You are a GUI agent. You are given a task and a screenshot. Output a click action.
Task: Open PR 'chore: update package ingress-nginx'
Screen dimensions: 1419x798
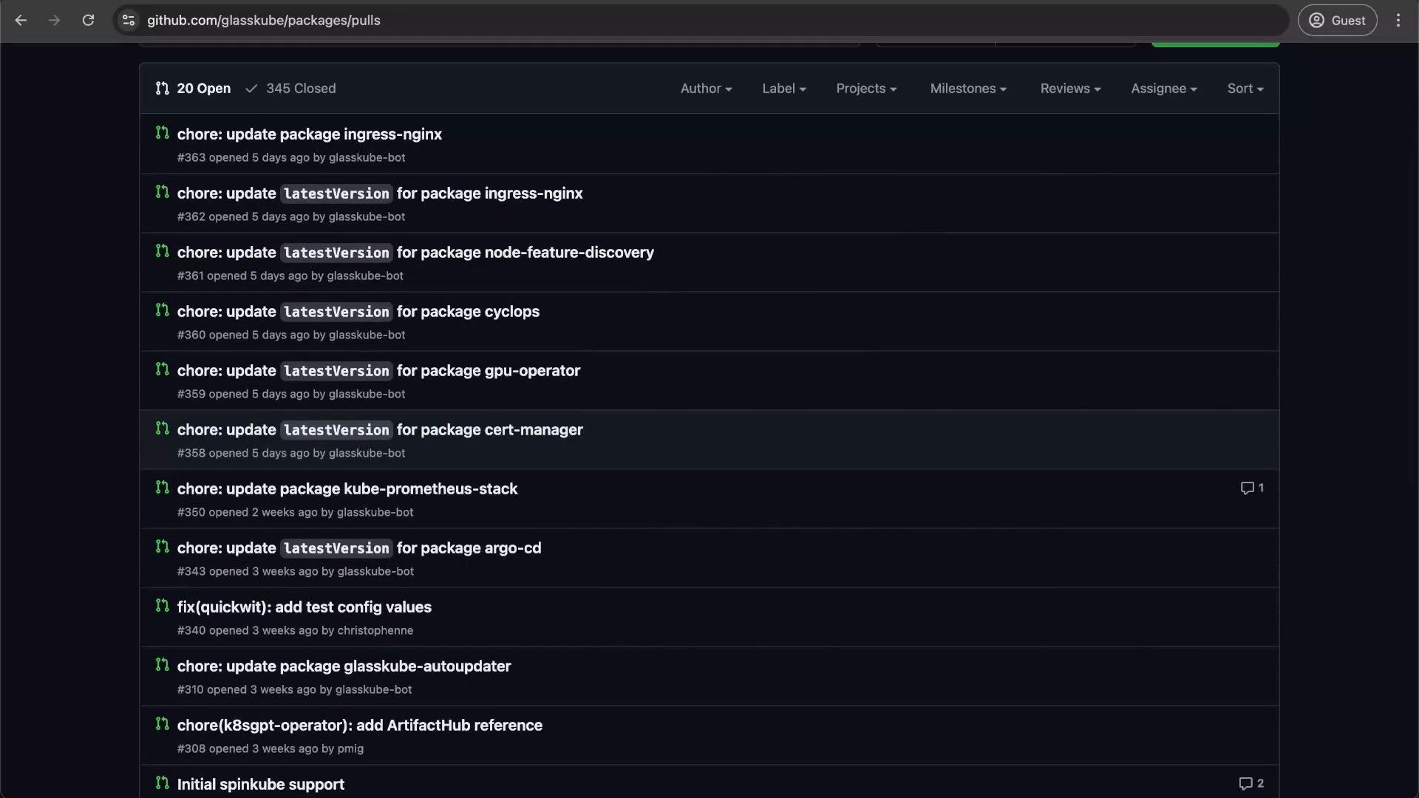pyautogui.click(x=310, y=134)
